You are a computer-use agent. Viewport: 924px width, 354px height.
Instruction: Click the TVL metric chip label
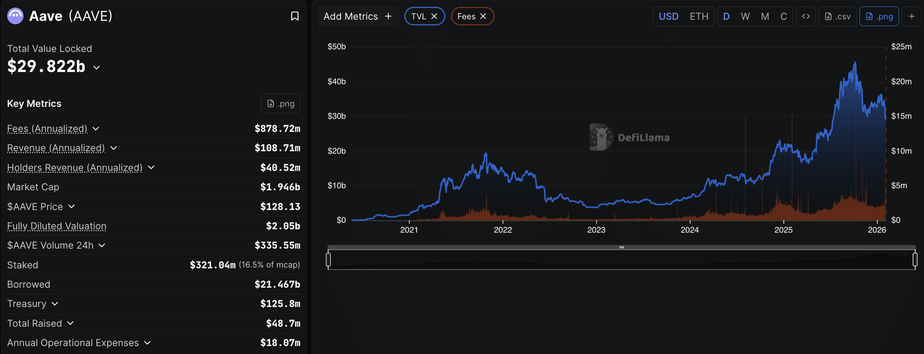[419, 16]
